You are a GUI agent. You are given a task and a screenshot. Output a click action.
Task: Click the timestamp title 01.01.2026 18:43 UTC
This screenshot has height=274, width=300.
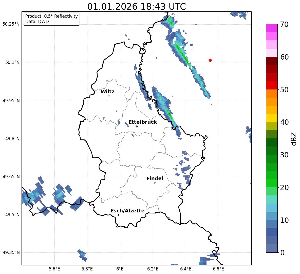pyautogui.click(x=136, y=7)
